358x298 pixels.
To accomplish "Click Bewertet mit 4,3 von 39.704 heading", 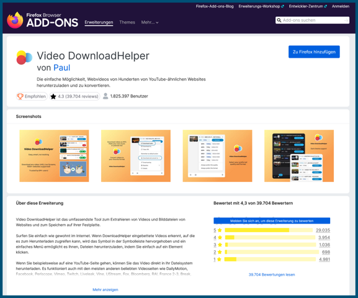I will click(253, 203).
